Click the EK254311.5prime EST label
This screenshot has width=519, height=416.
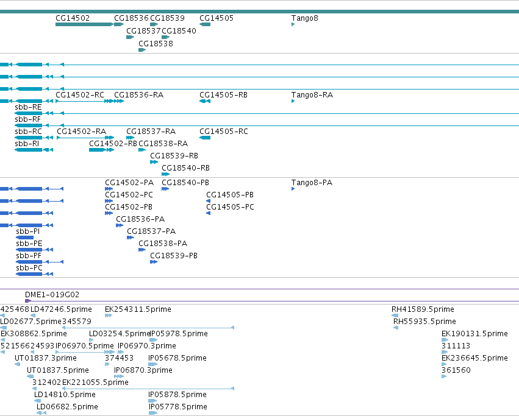(138, 309)
